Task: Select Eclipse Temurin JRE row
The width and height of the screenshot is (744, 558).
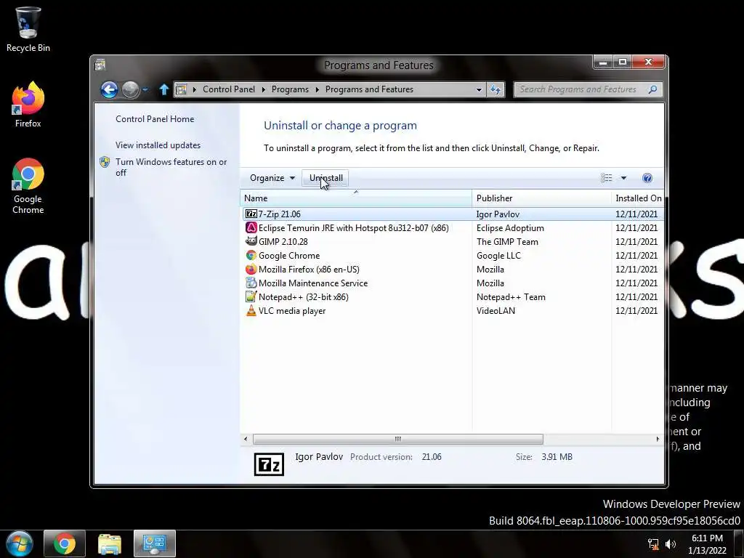Action: pyautogui.click(x=453, y=227)
